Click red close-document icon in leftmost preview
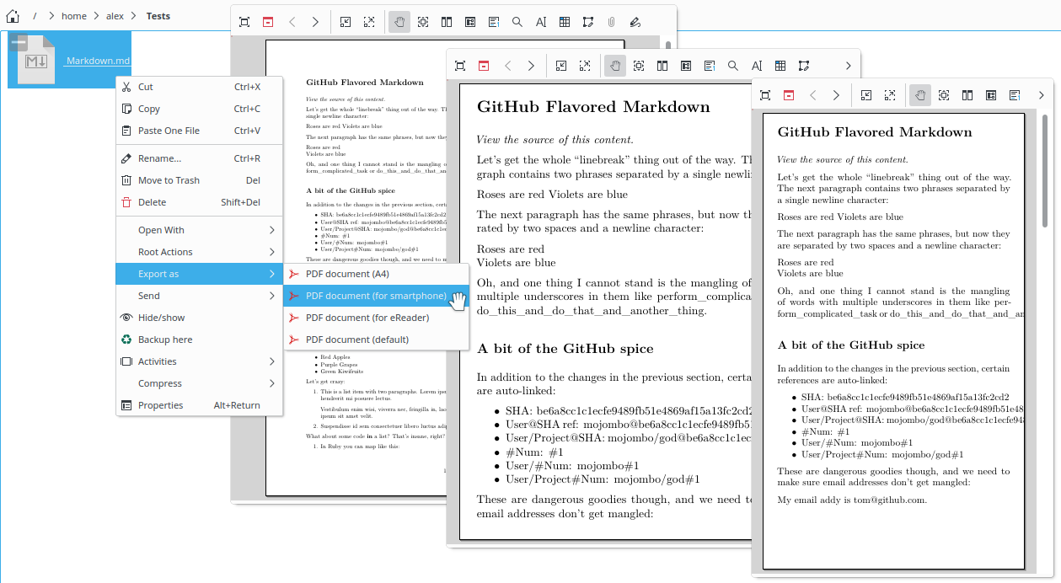Viewport: 1061px width, 583px height. coord(268,22)
